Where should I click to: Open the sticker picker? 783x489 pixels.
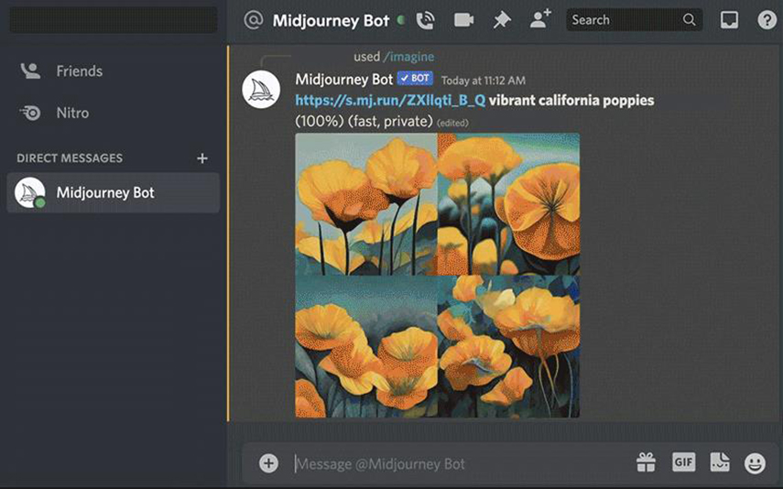719,462
